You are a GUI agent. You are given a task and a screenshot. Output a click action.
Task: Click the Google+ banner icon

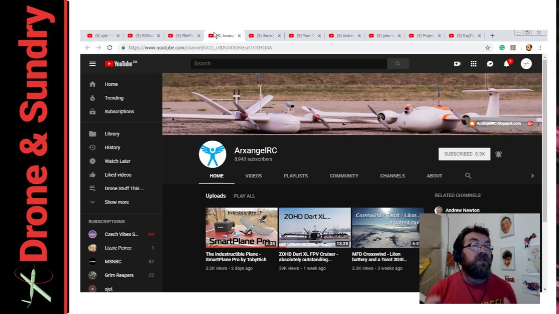coord(530,123)
